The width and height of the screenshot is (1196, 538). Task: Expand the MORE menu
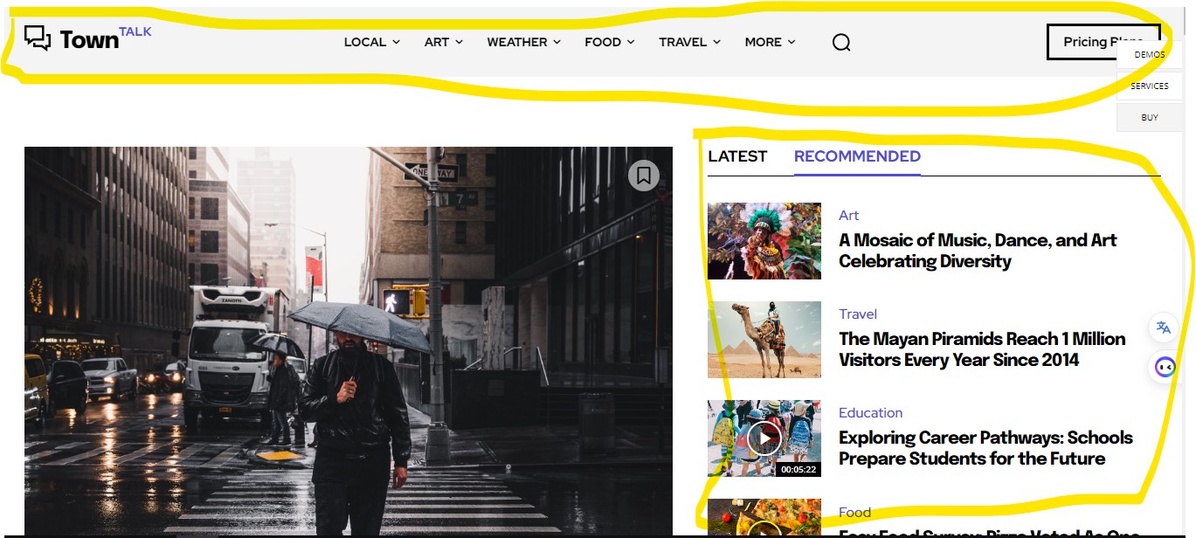[x=770, y=42]
